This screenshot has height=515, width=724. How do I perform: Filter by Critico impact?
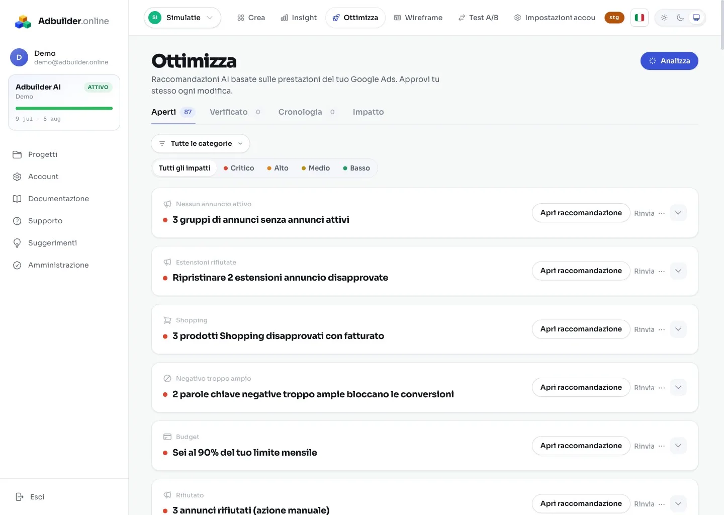pyautogui.click(x=239, y=168)
